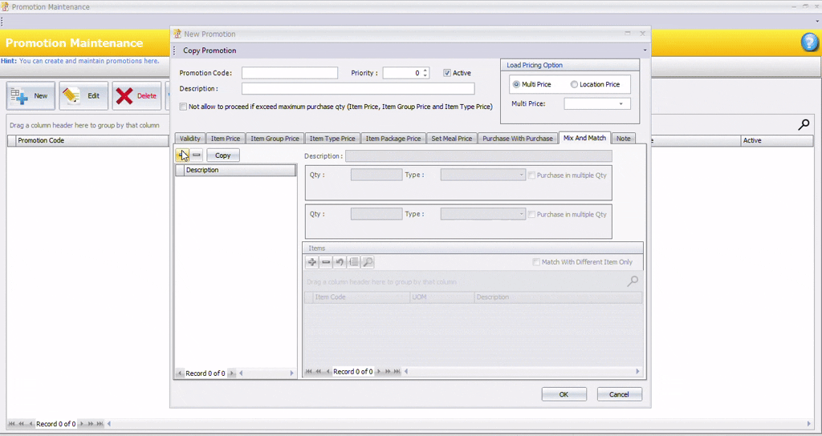Uncheck the Active checkbox

447,73
